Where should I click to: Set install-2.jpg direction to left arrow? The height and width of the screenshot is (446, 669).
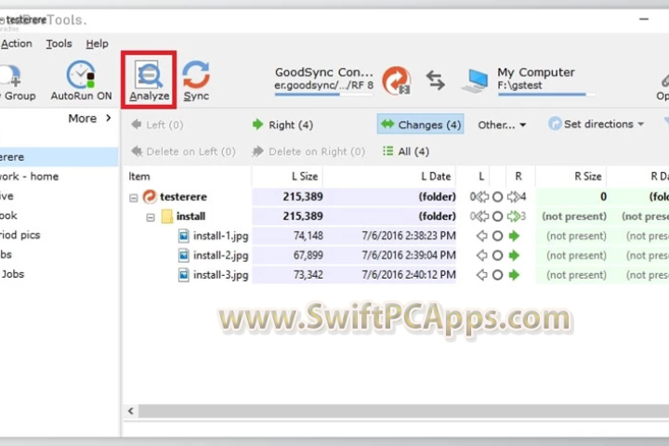pos(481,256)
